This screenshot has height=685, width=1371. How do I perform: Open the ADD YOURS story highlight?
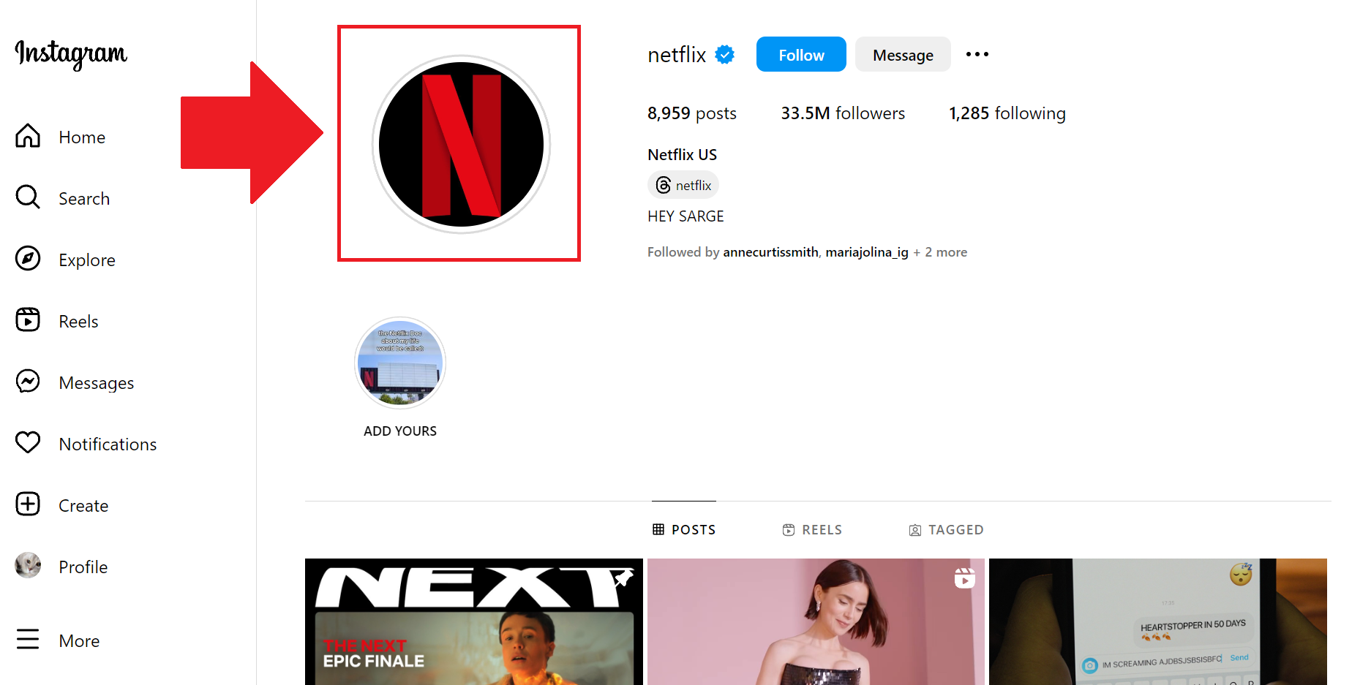pyautogui.click(x=400, y=363)
